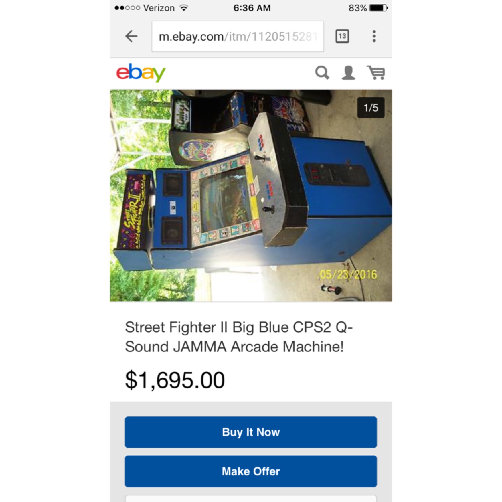Tap the browser back arrow
Viewport: 502px width, 502px height.
tap(131, 36)
